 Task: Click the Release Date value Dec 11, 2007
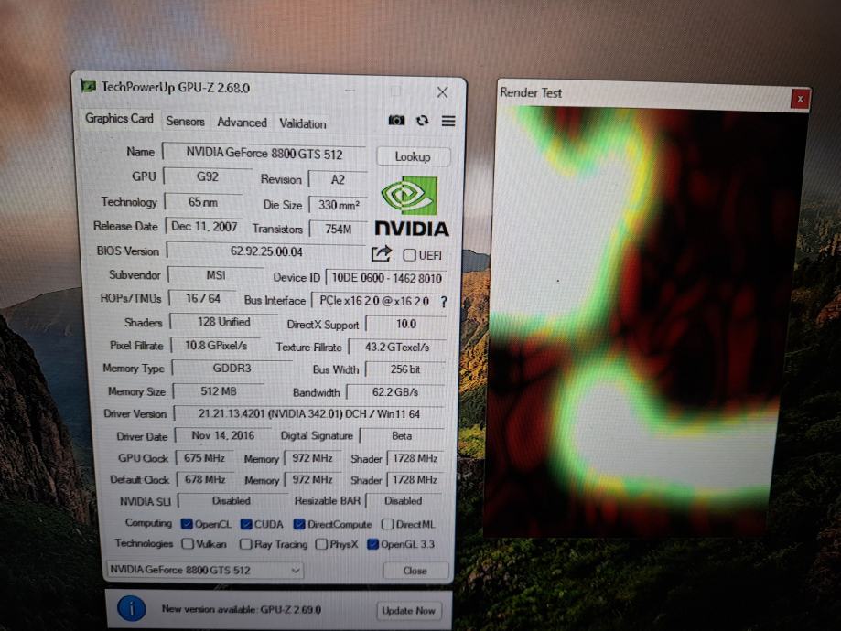coord(204,226)
